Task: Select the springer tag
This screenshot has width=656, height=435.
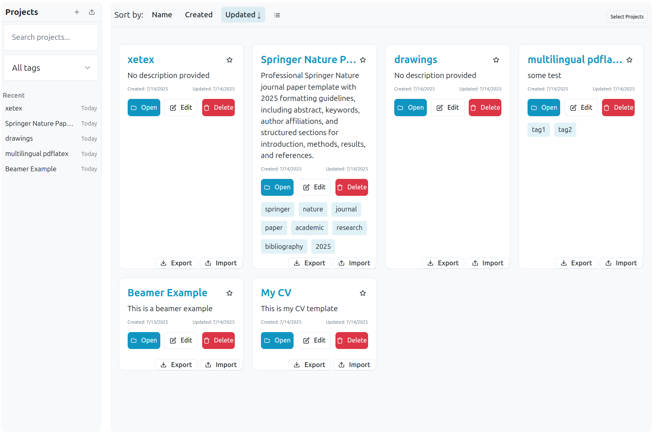Action: pyautogui.click(x=277, y=209)
